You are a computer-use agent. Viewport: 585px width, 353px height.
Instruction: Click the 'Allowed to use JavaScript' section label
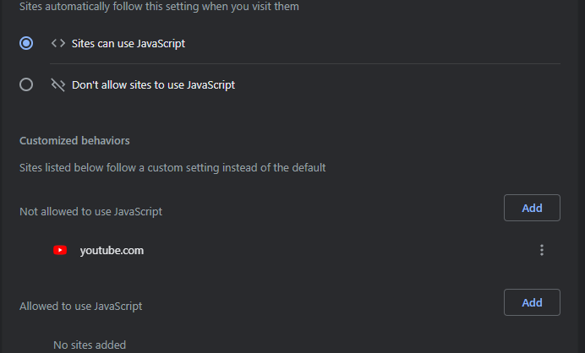point(81,307)
